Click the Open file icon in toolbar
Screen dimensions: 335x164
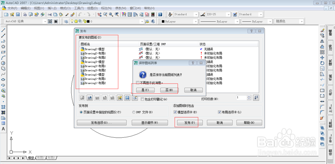click(12, 14)
